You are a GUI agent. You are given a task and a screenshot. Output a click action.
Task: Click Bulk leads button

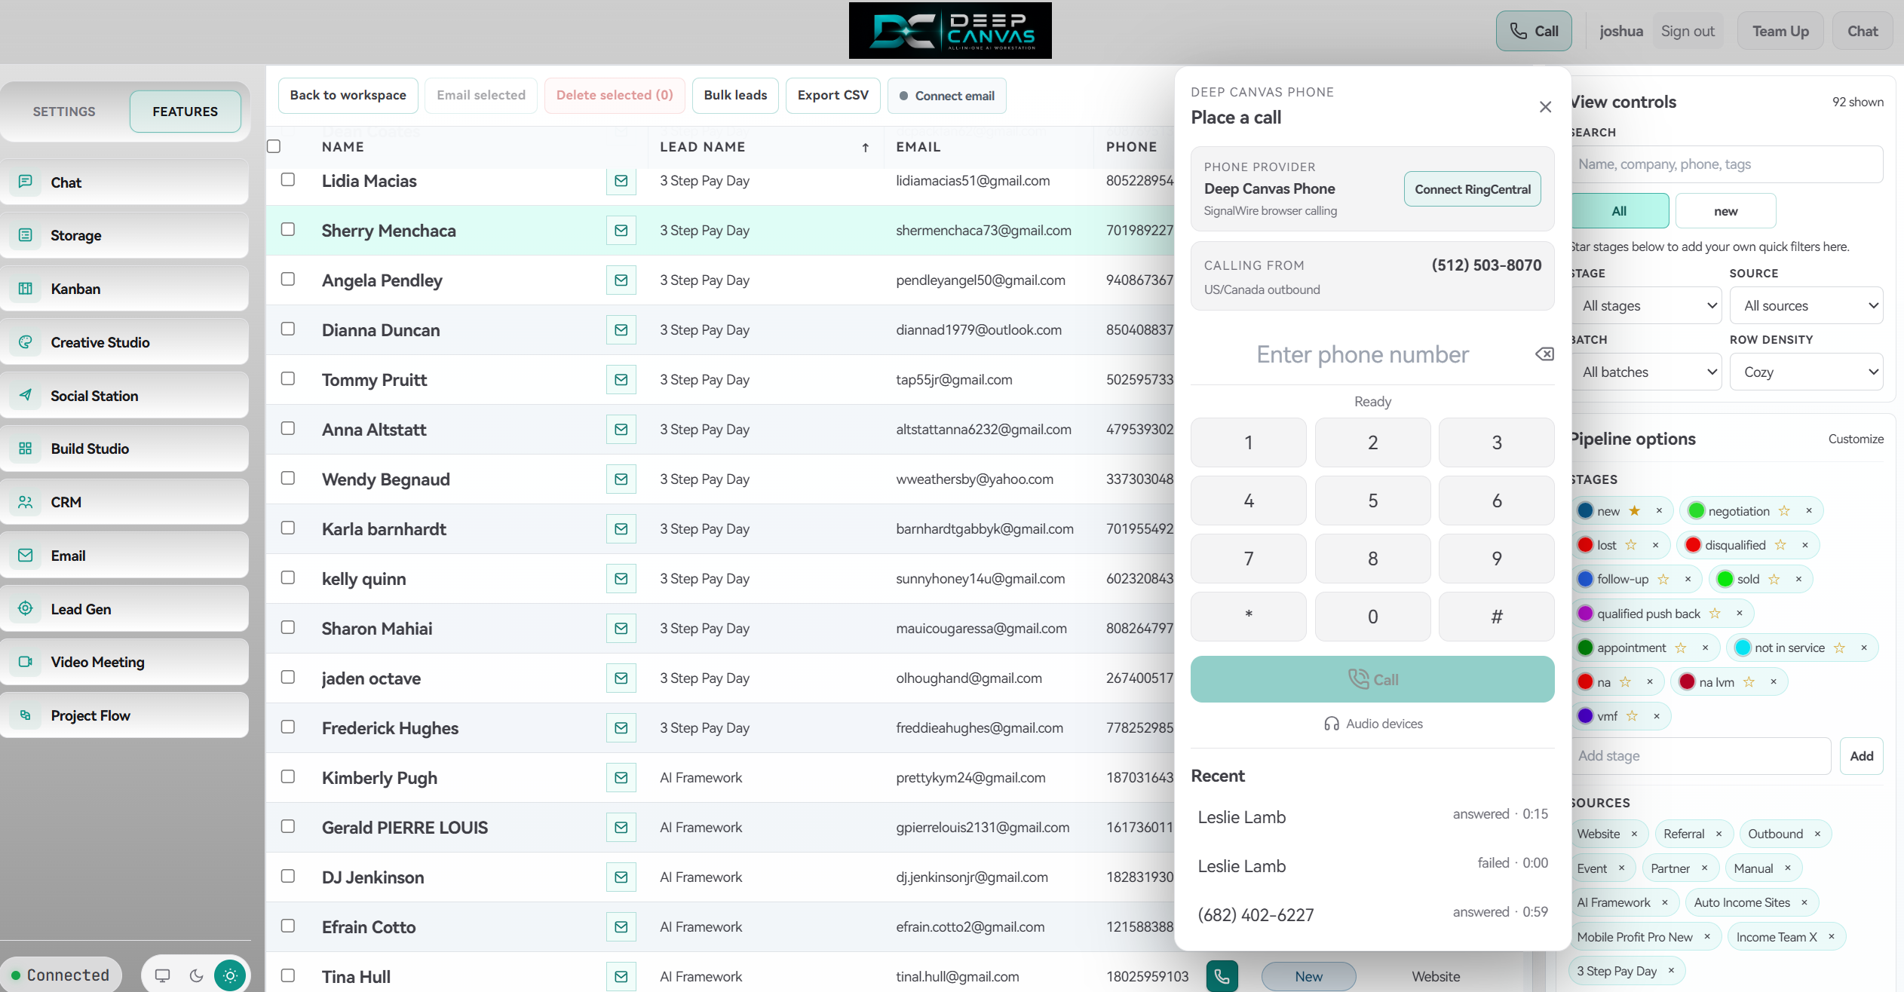tap(735, 96)
